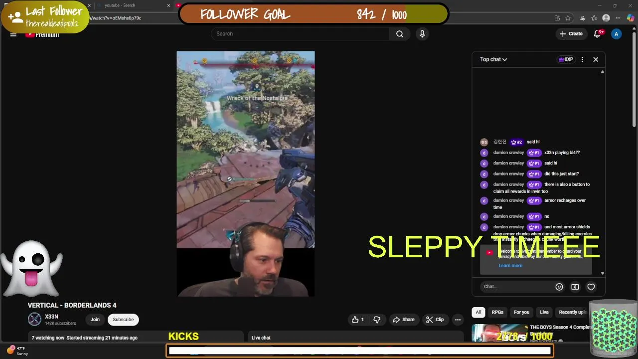Screen dimensions: 638x359
Task: Click the Join membership button
Action: (95, 320)
